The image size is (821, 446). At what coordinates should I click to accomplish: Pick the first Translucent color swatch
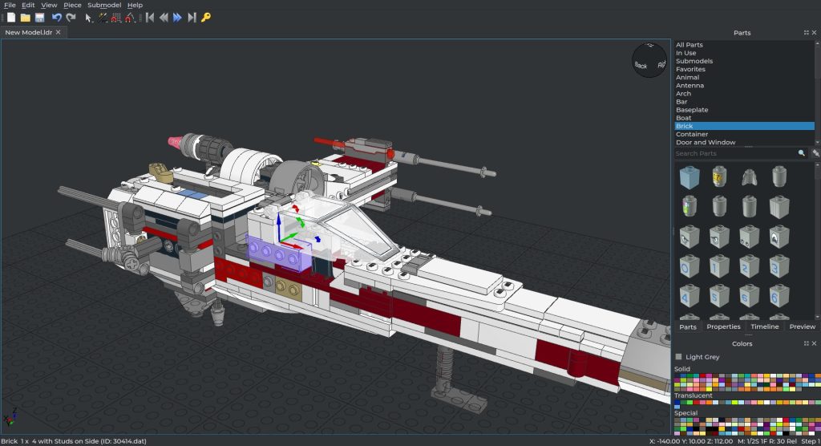click(x=677, y=401)
